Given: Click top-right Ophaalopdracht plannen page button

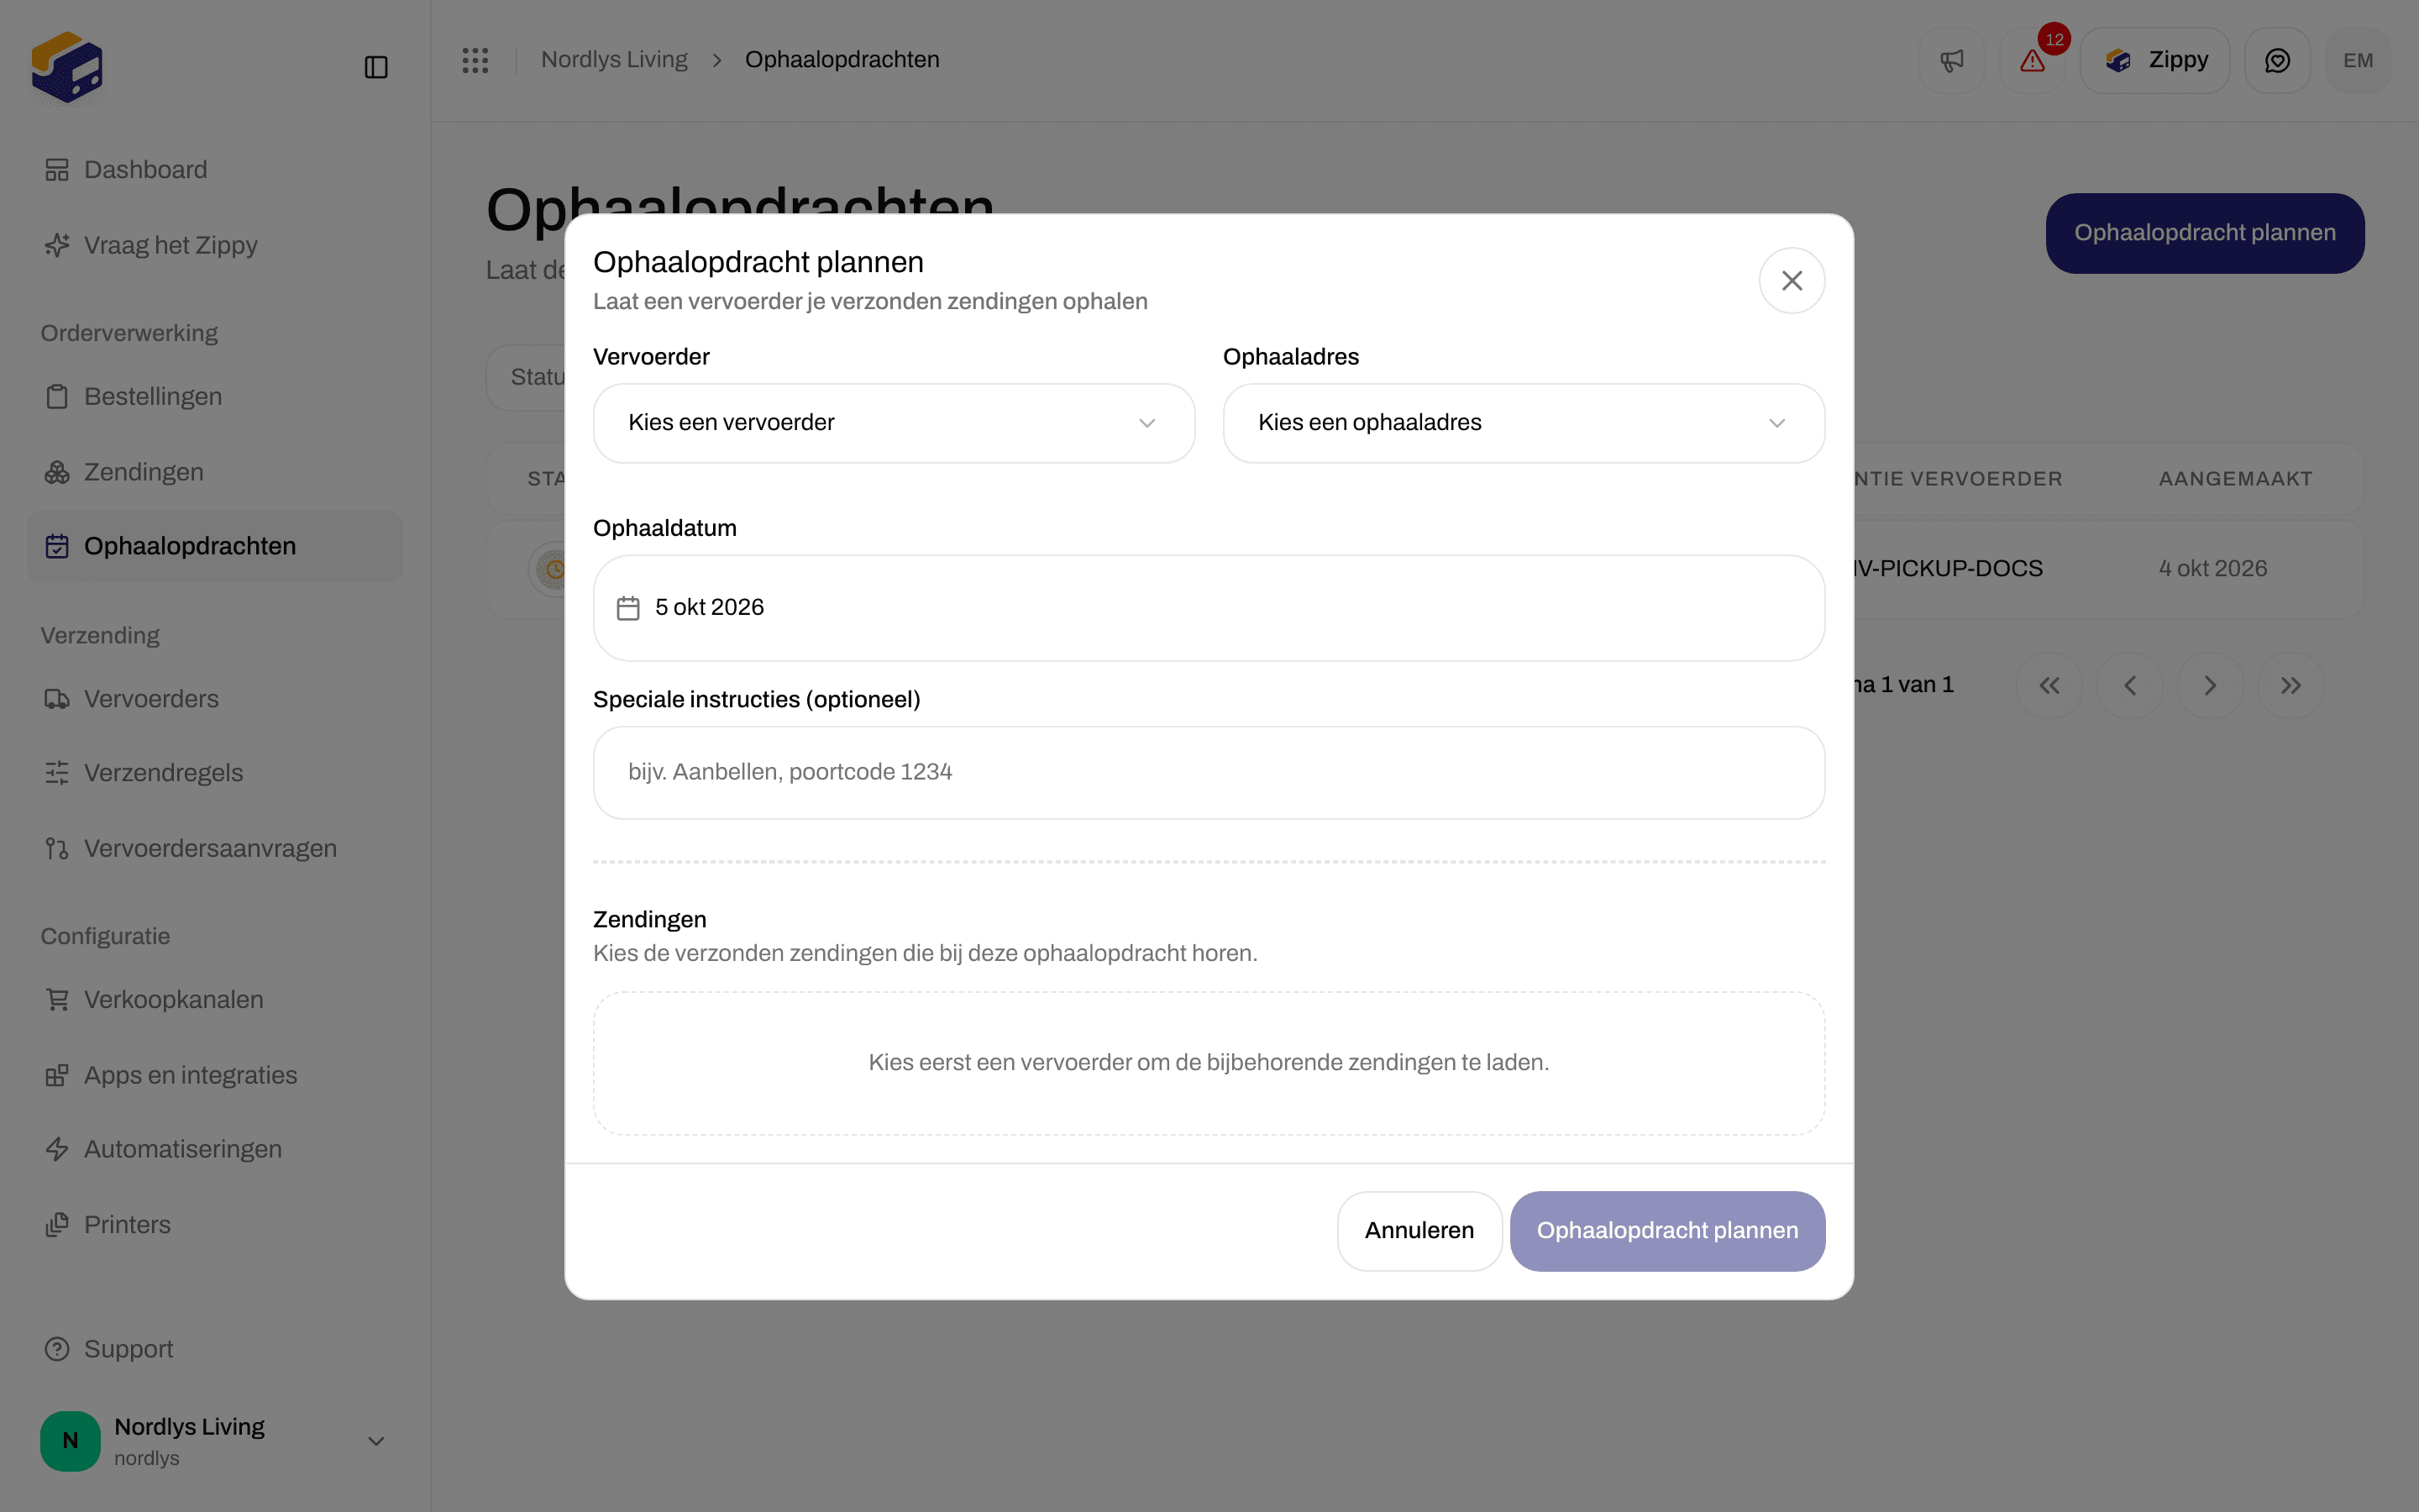Looking at the screenshot, I should click(x=2205, y=233).
